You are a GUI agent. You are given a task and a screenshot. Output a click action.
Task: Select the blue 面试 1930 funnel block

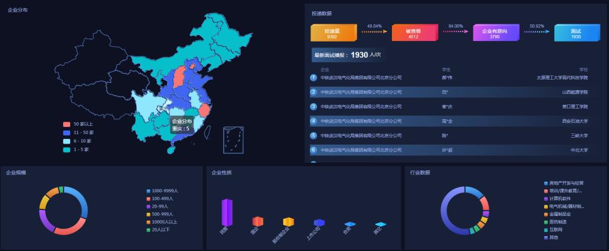tap(576, 33)
